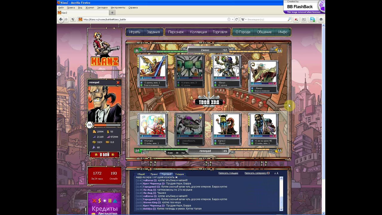Open the Файл menu
This screenshot has width=382, height=215.
(61, 7)
